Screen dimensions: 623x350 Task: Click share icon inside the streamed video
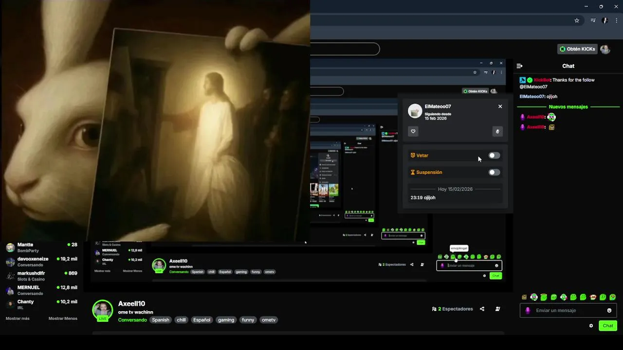coord(412,264)
